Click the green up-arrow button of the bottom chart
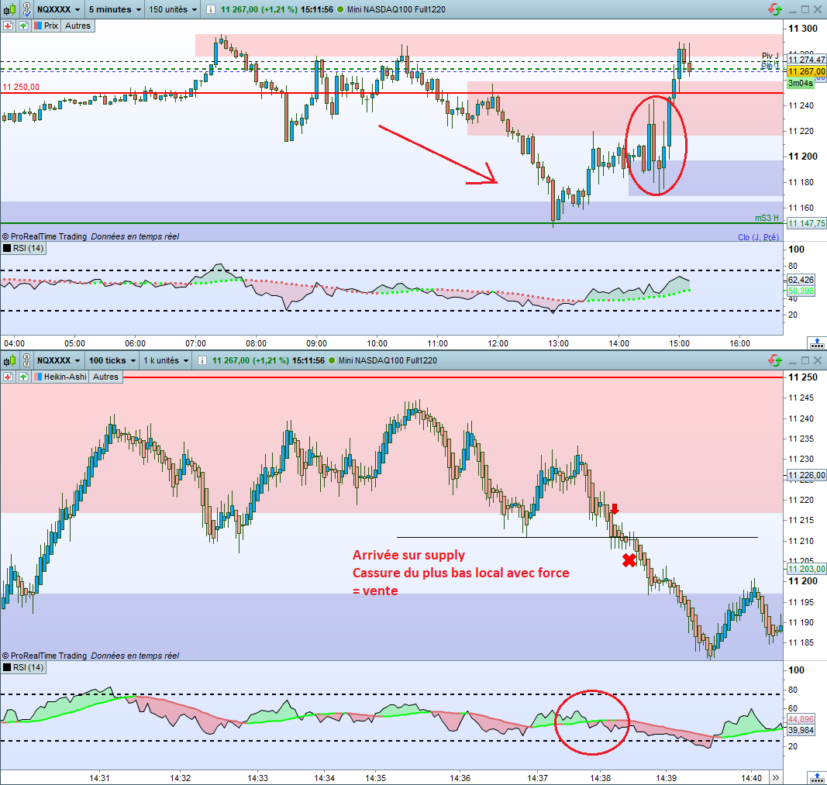 coord(23,377)
